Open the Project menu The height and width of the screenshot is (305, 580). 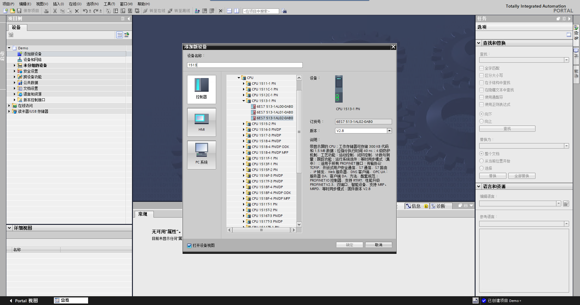8,4
